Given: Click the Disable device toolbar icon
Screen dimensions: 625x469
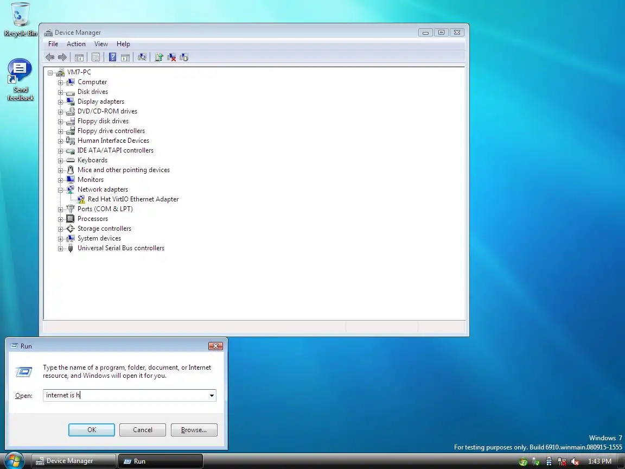Looking at the screenshot, I should (184, 58).
